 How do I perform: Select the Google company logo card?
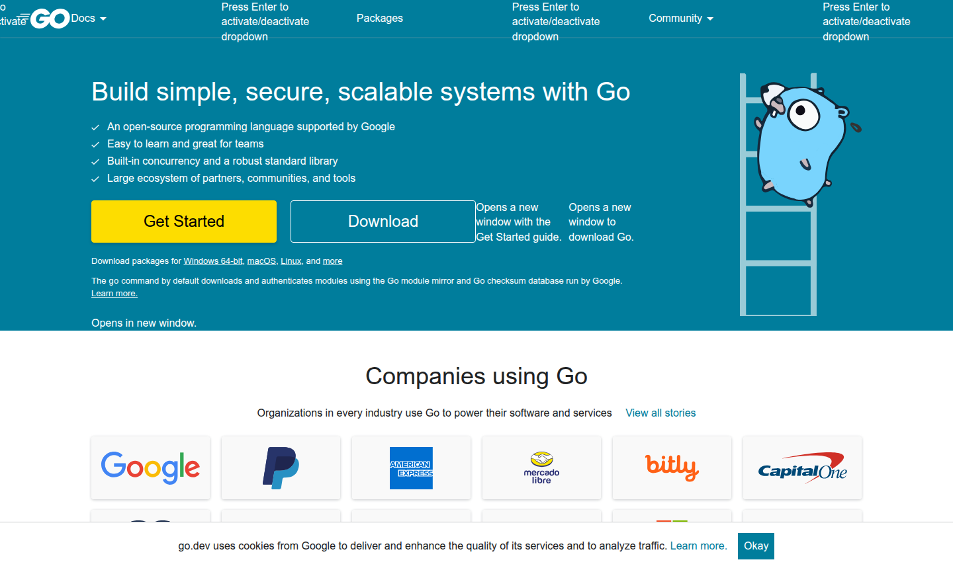pos(150,468)
